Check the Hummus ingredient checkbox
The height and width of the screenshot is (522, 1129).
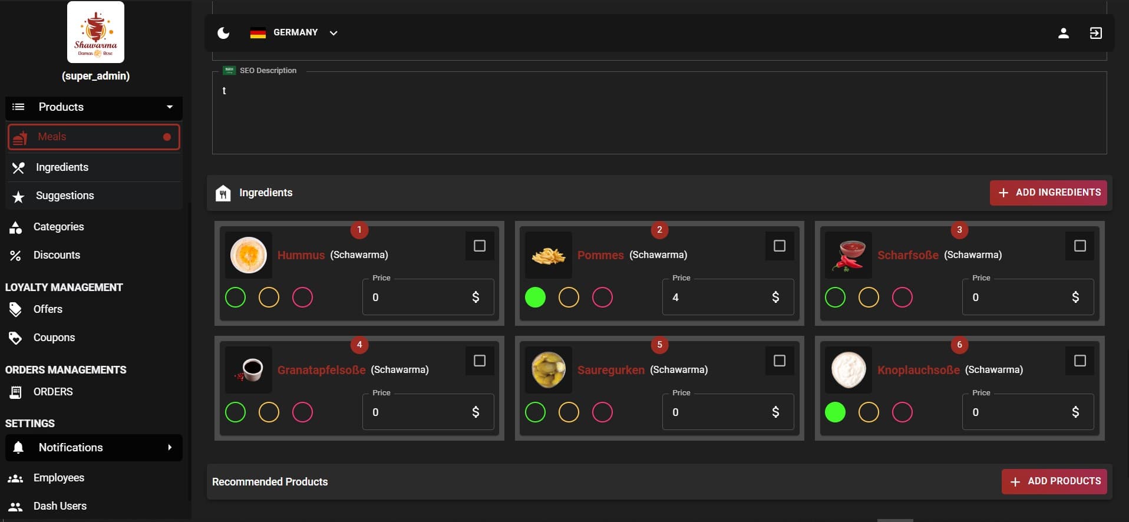click(x=480, y=246)
